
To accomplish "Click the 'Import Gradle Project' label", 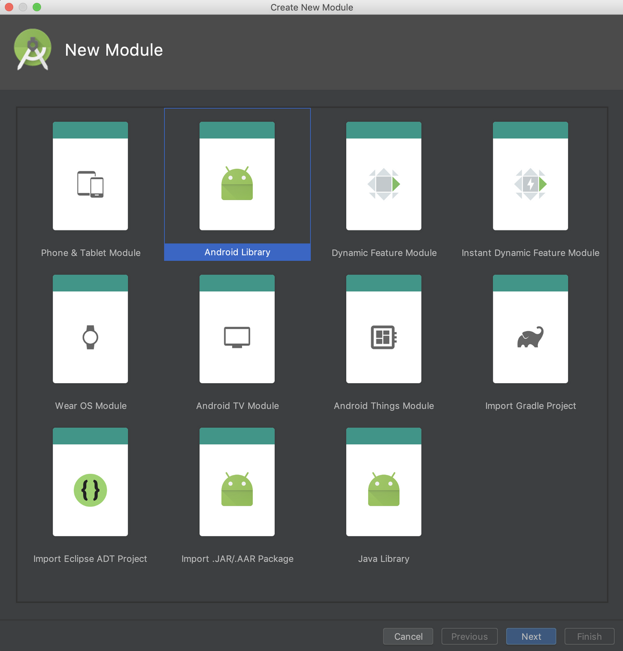I will (x=531, y=406).
